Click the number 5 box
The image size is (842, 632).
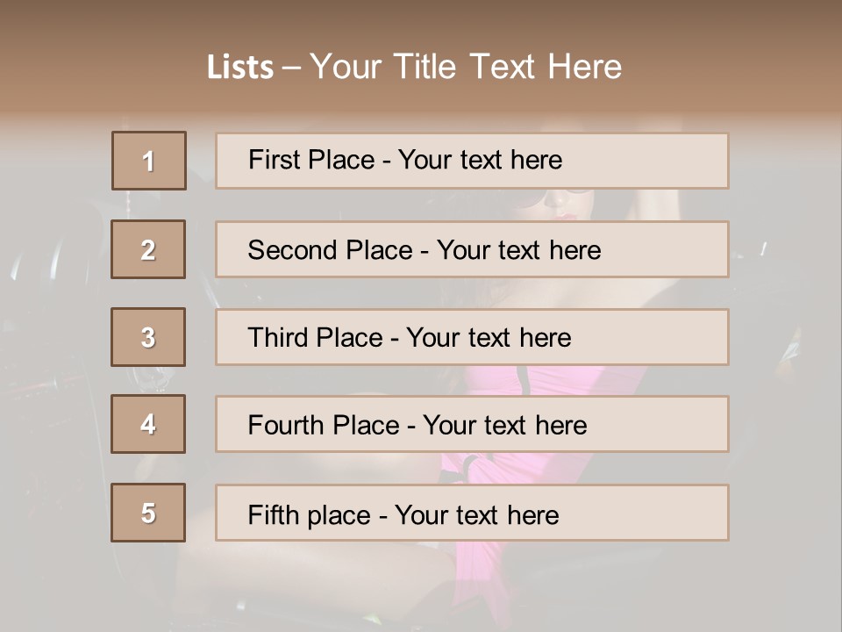(148, 513)
